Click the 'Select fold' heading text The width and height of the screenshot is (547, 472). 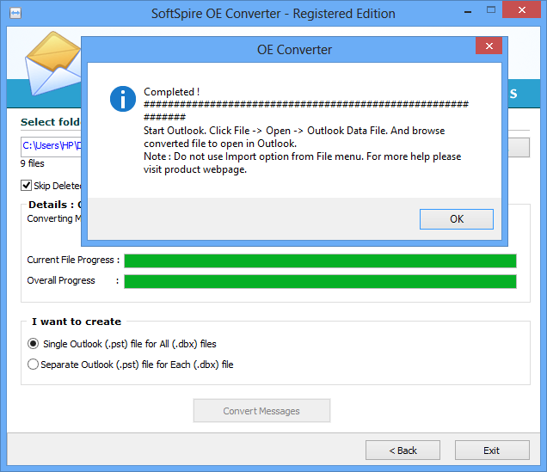pos(51,122)
